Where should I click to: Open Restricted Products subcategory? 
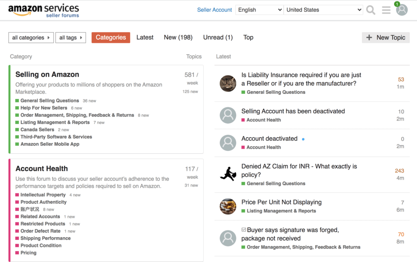coord(43,224)
